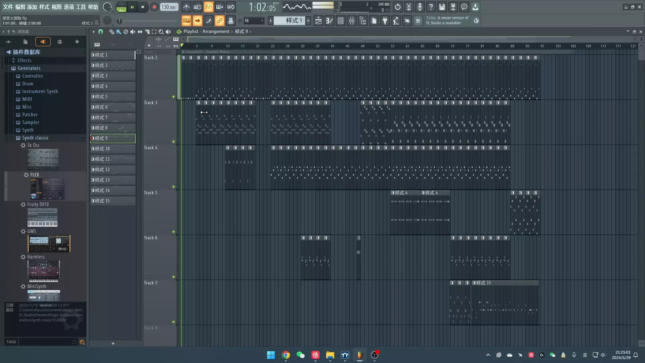Open the snap setting dropdown labeled 线
Image resolution: width=645 pixels, height=363 pixels.
(x=254, y=21)
